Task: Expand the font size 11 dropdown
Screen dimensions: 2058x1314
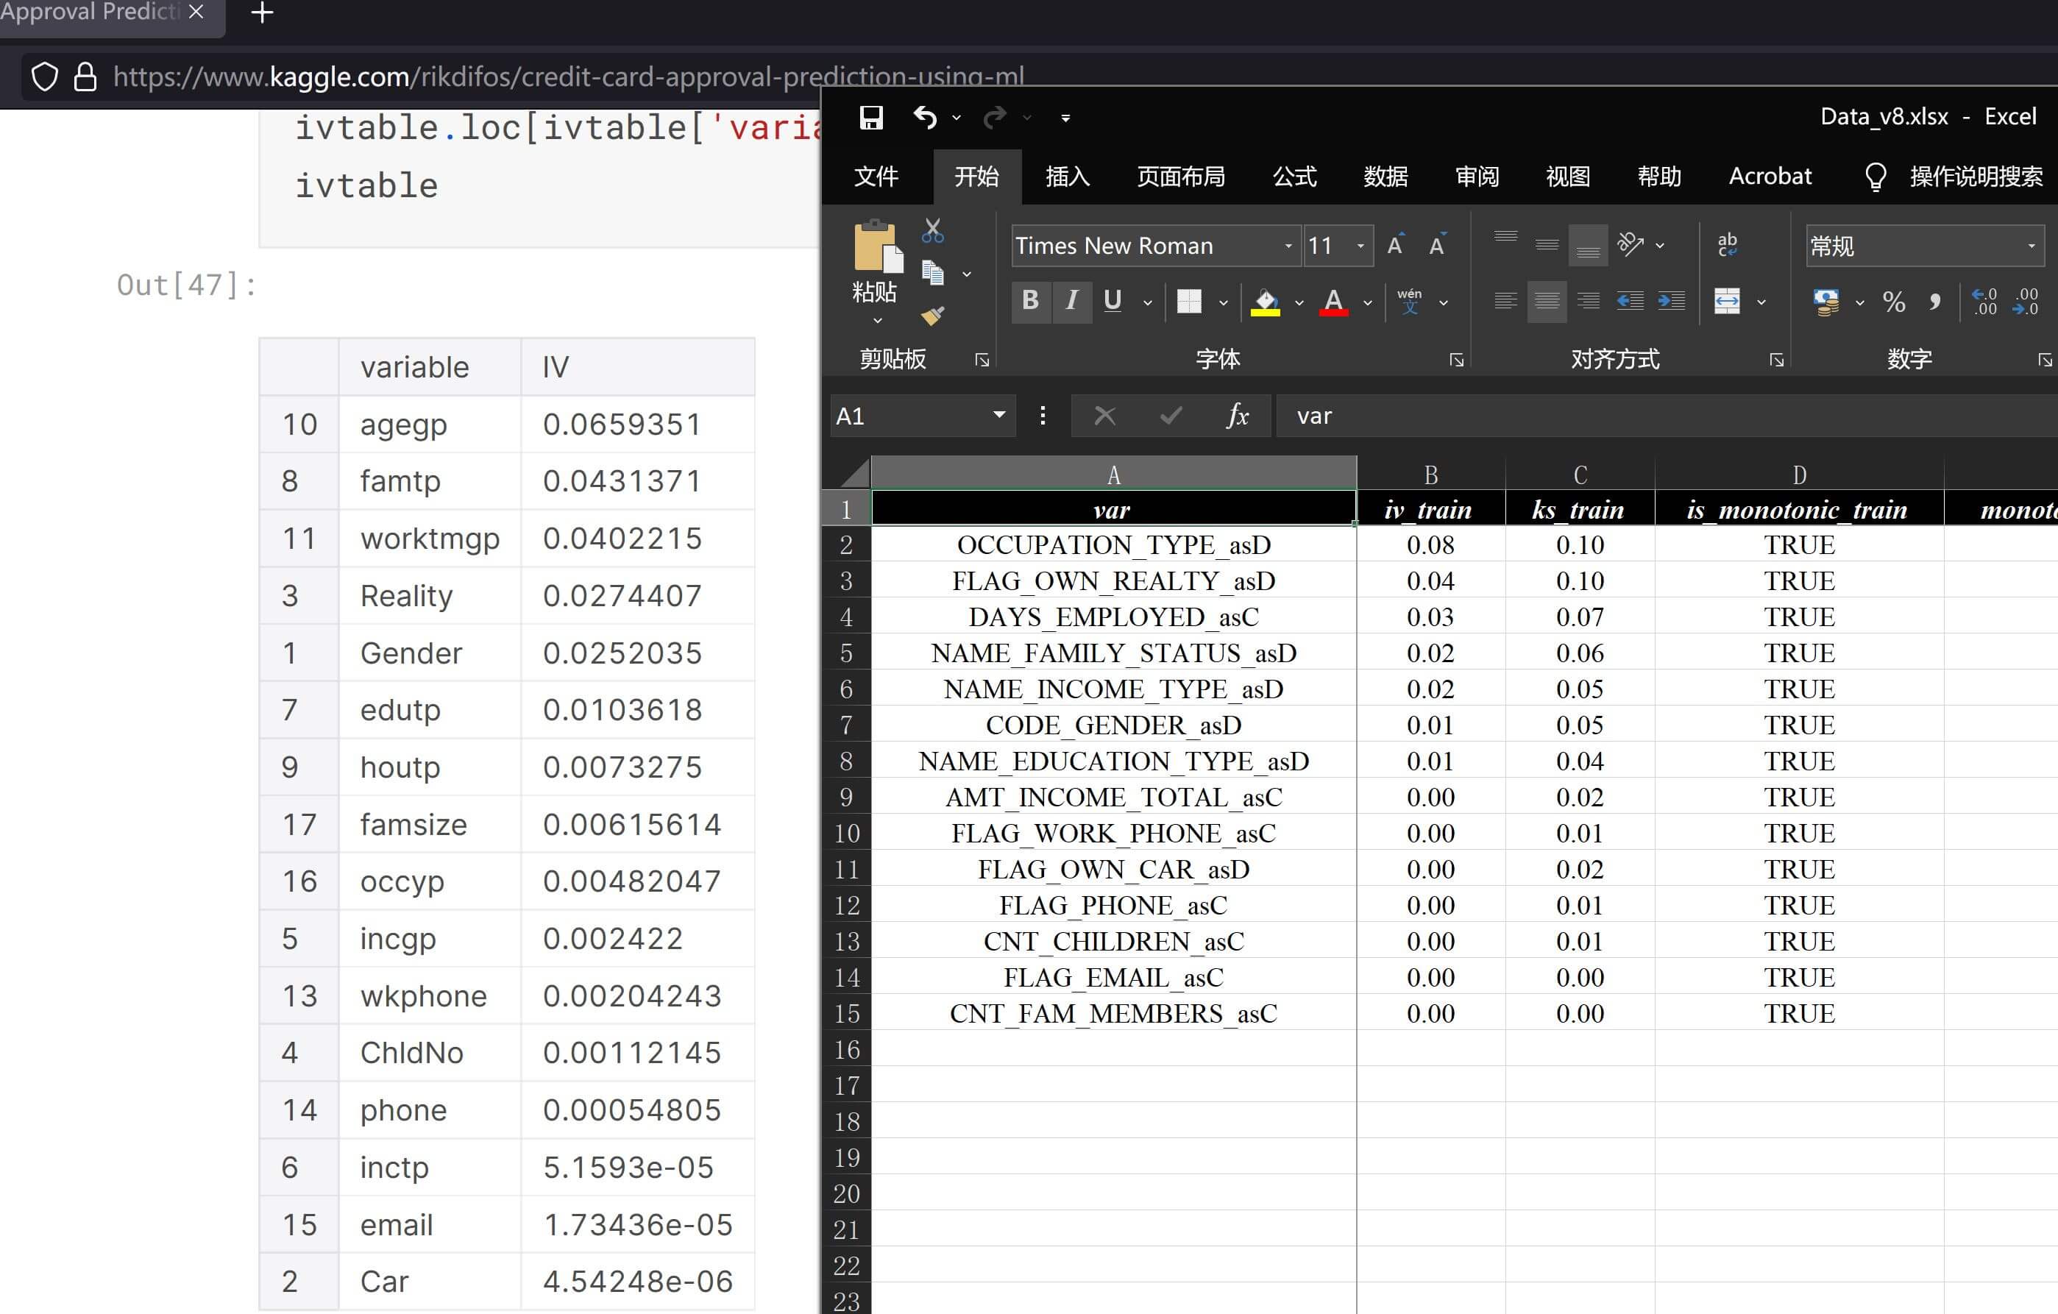Action: point(1360,246)
